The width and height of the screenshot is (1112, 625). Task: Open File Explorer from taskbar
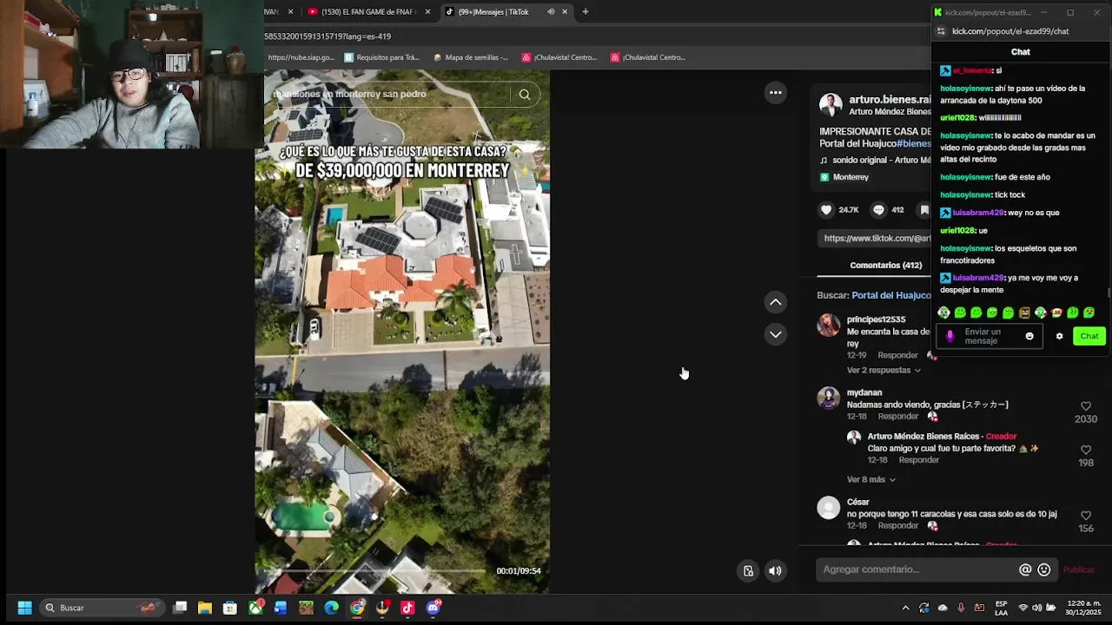coord(205,608)
